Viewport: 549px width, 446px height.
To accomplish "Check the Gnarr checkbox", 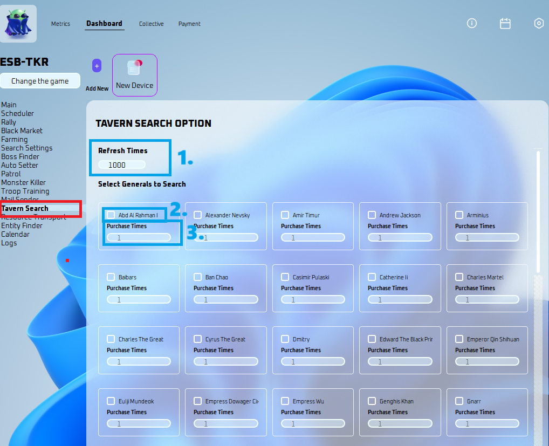I will coord(459,401).
